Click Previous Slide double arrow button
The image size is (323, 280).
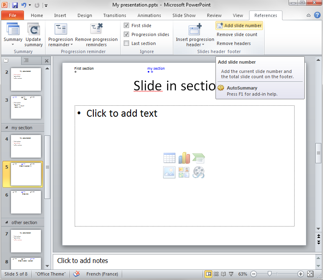(319, 236)
